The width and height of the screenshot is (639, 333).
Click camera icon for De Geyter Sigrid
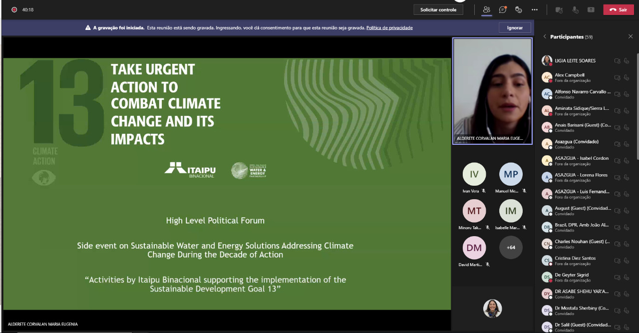coord(618,277)
